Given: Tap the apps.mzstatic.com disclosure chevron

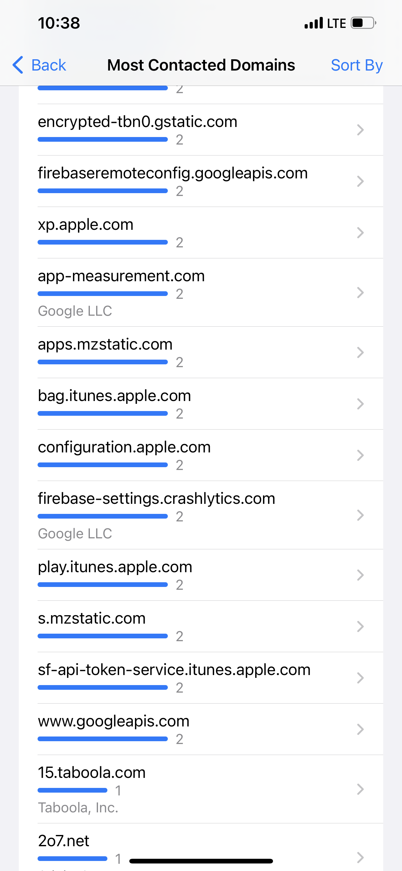Looking at the screenshot, I should point(360,352).
